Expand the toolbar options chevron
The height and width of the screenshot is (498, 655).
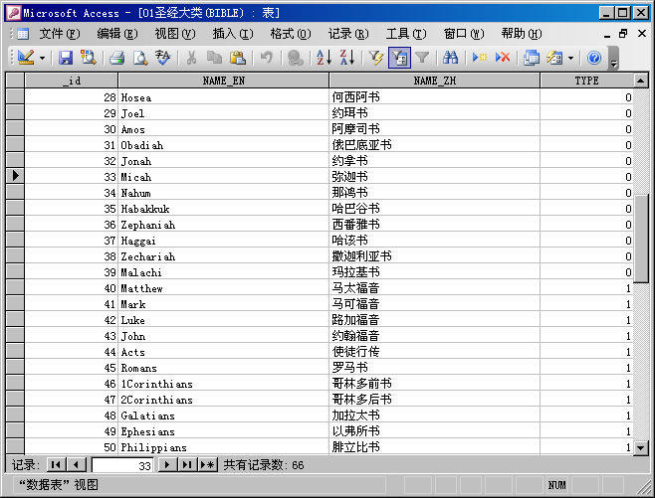click(613, 59)
